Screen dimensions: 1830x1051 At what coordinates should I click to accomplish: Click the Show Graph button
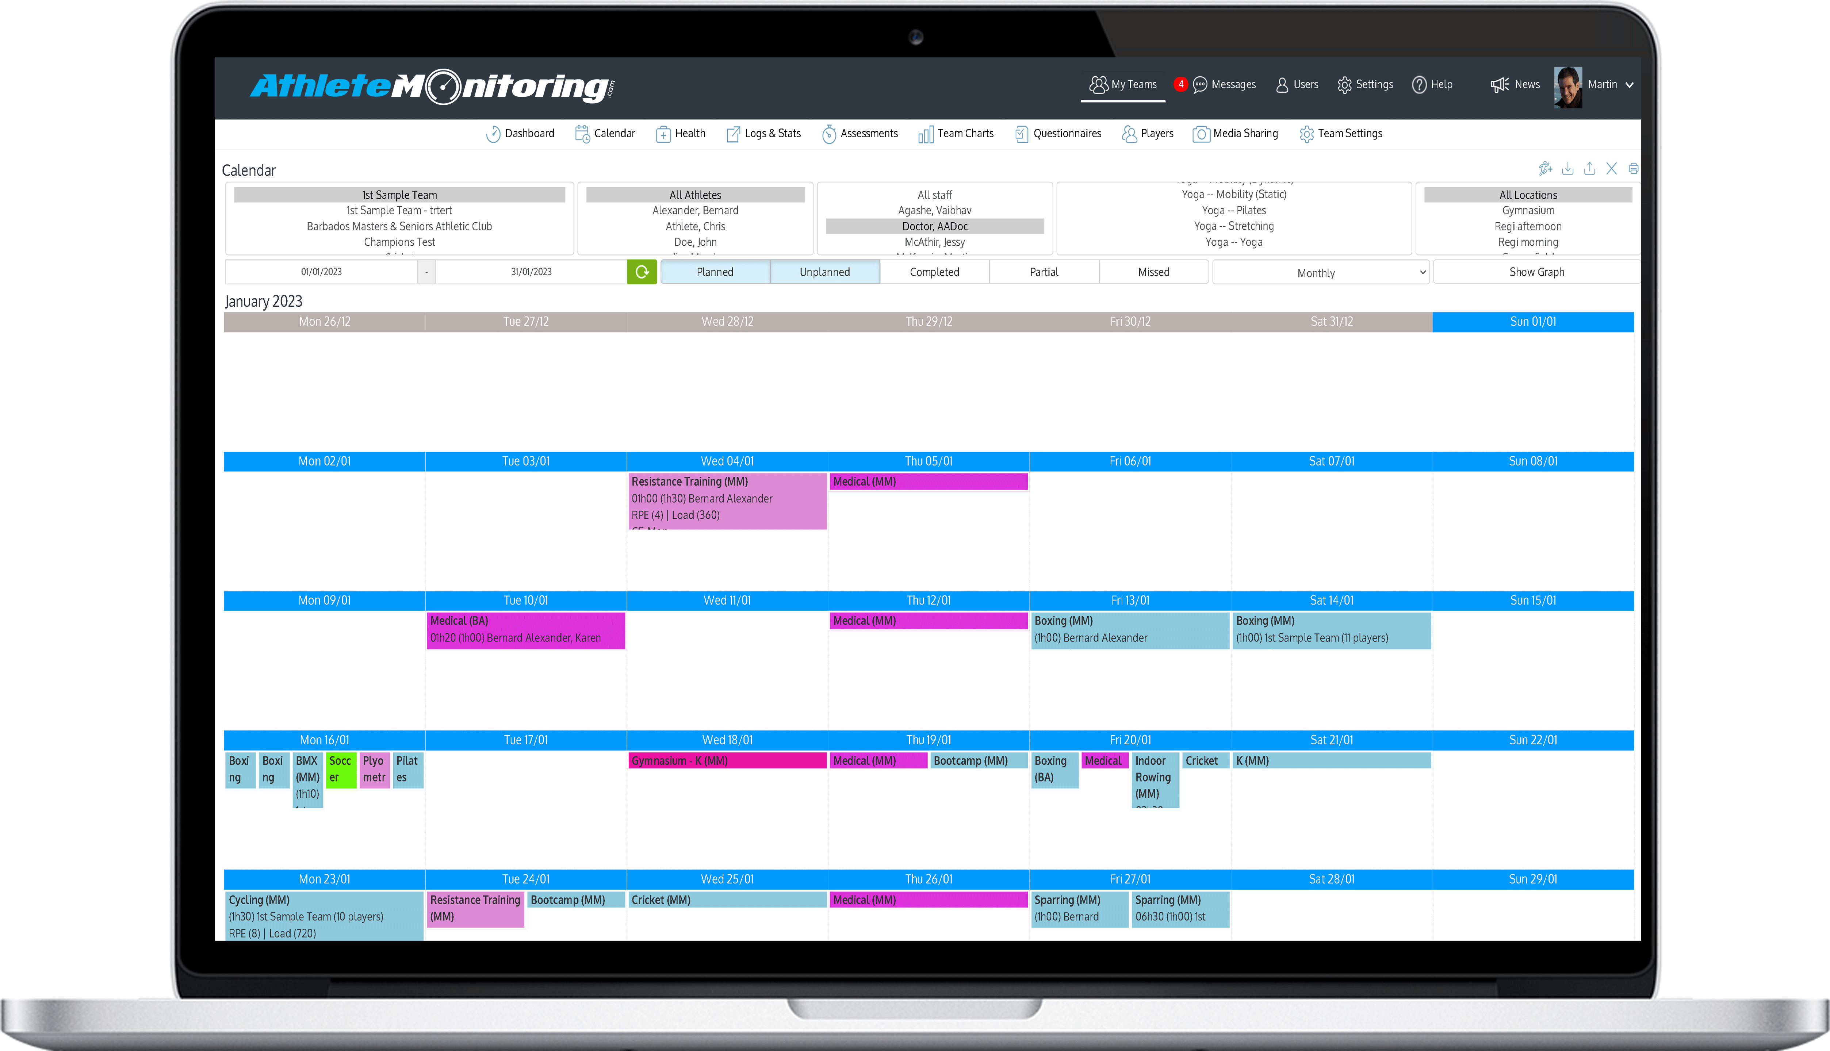pyautogui.click(x=1536, y=271)
